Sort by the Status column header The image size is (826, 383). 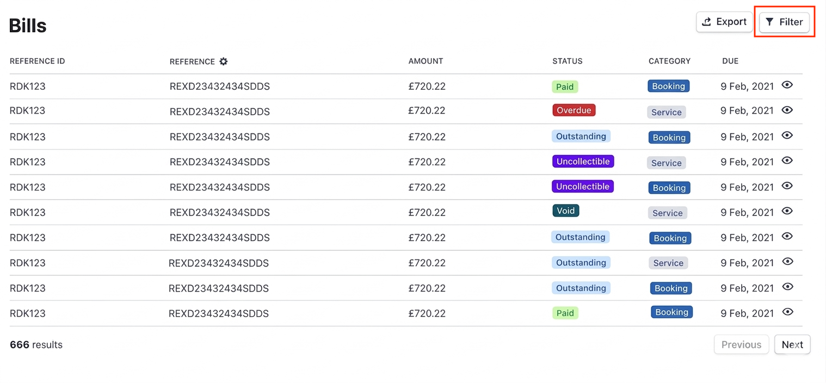(x=567, y=61)
